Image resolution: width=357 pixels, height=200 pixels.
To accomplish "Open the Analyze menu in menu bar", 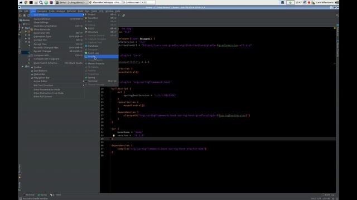I will pos(61,11).
